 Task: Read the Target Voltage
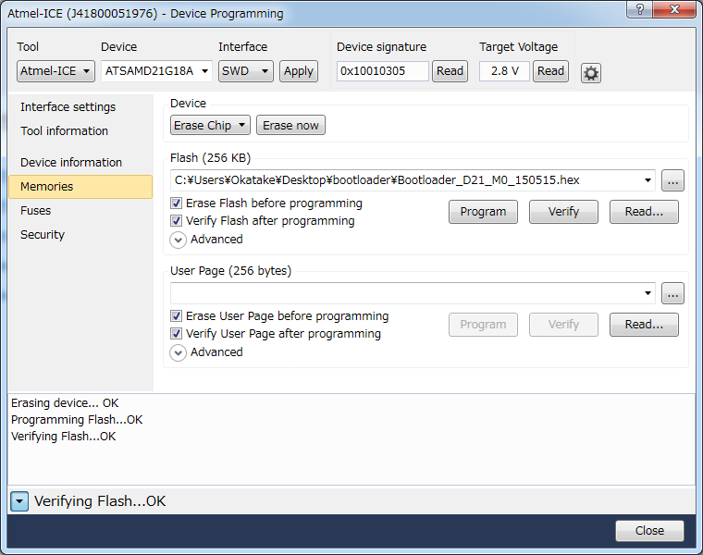550,71
